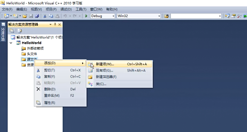247x132 pixels.
Task: Click the Save floppy disk icon
Action: coord(31,16)
